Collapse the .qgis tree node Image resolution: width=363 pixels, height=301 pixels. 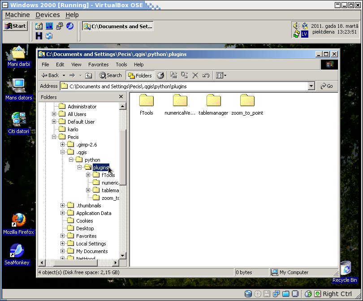pyautogui.click(x=62, y=152)
